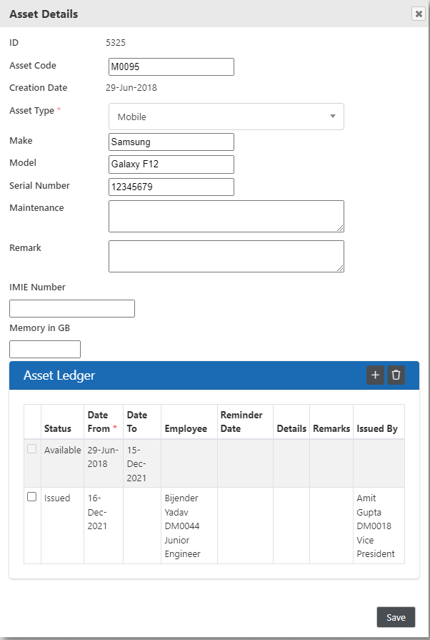Screen dimensions: 430x640
Task: Focus the Memory in GB field
Action: click(45, 350)
